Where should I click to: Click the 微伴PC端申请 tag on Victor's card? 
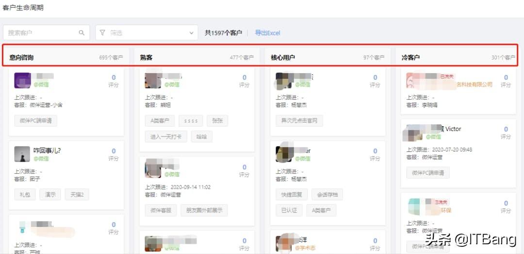(428, 173)
